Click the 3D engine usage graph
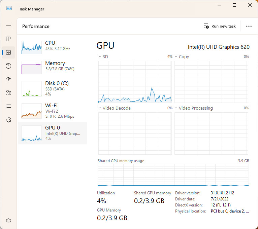258x229 pixels. (135, 82)
